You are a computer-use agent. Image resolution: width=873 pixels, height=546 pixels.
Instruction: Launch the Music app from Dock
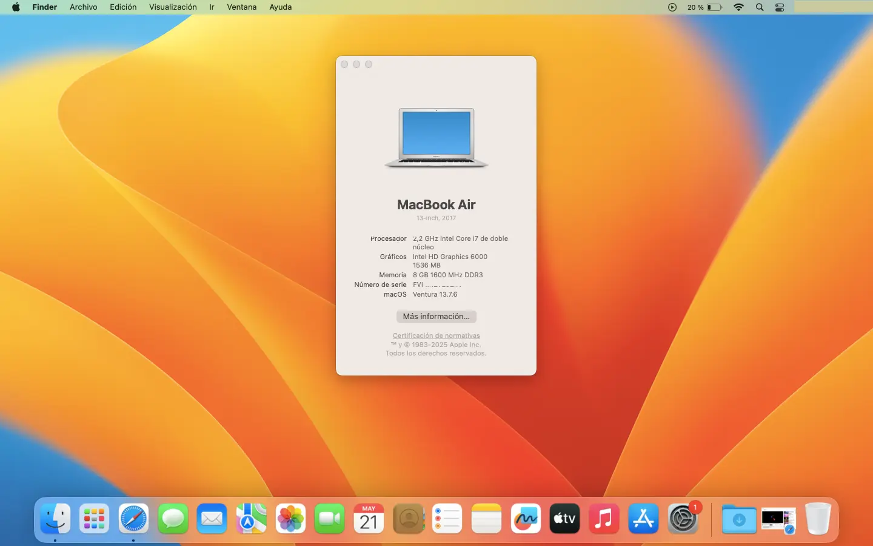[x=604, y=519]
